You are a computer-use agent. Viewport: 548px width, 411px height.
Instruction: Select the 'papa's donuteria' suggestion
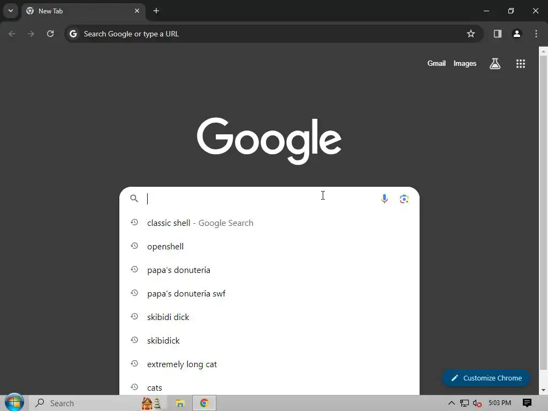pos(269,270)
